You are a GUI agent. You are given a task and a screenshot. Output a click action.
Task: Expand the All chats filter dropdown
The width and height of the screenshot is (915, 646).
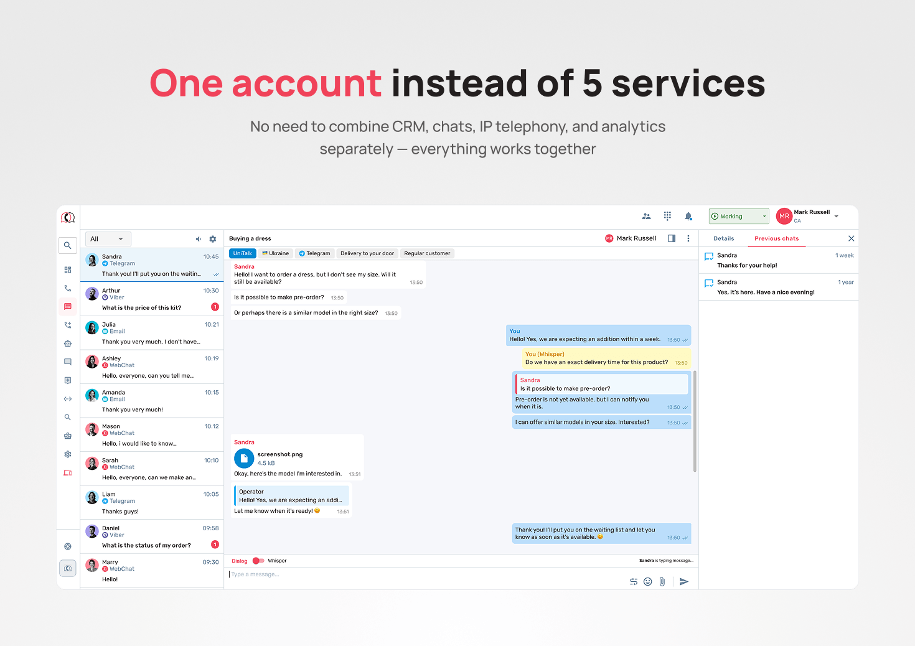(108, 239)
